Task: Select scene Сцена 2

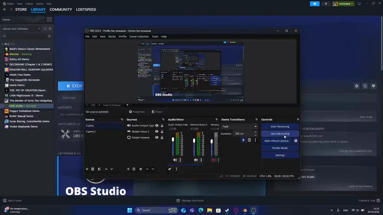Action: [x=104, y=131]
